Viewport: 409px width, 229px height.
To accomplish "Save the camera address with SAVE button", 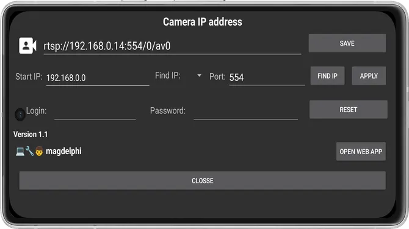I will tap(347, 43).
